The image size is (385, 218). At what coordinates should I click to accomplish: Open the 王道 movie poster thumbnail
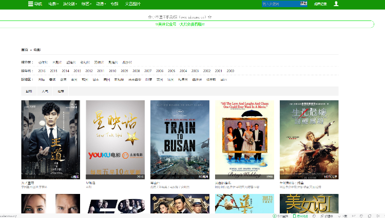[x=50, y=139]
